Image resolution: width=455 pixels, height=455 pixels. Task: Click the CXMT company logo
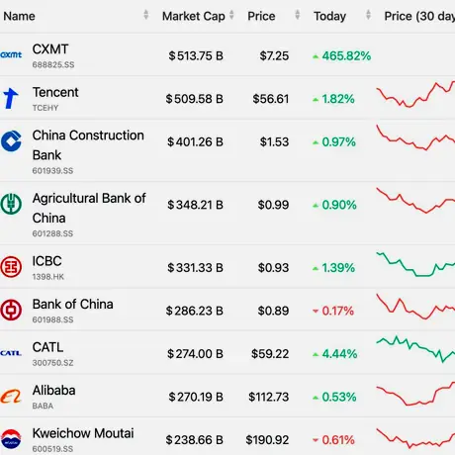coord(11,54)
